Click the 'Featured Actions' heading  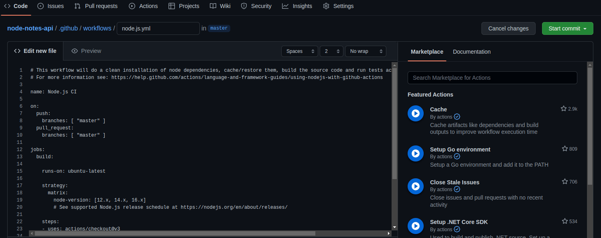430,95
